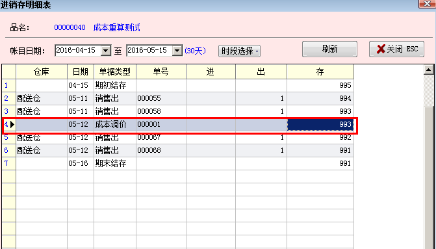Click the scrollbar up arrow
The height and width of the screenshot is (249, 436).
(429, 70)
